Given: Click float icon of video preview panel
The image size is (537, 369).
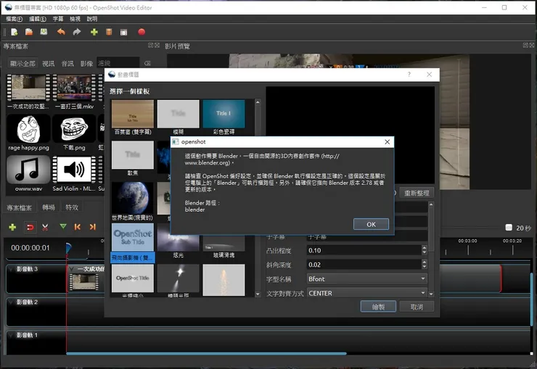Looking at the screenshot, I should pos(525,45).
